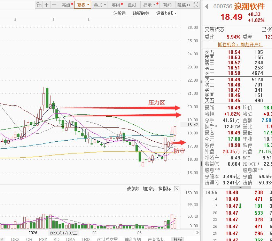Click 买五 price 18.45
272x241 pixels.
coord(234,100)
